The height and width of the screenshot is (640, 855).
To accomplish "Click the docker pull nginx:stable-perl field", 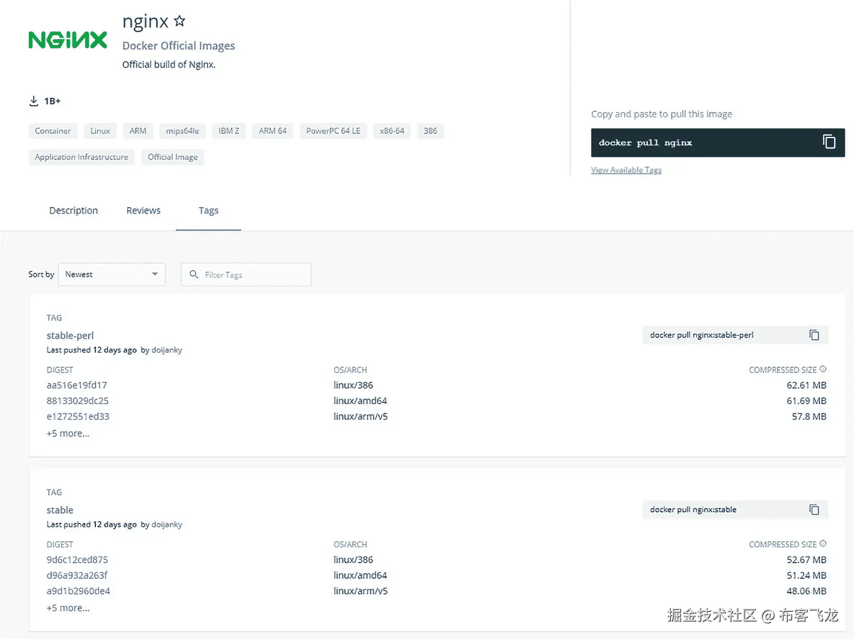I will [735, 335].
